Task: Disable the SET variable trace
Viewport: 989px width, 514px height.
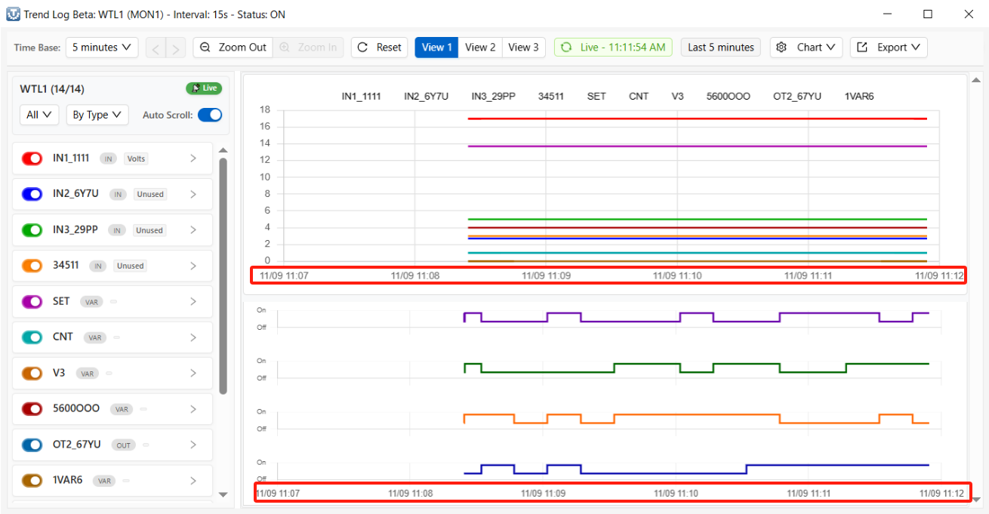Action: [x=32, y=302]
